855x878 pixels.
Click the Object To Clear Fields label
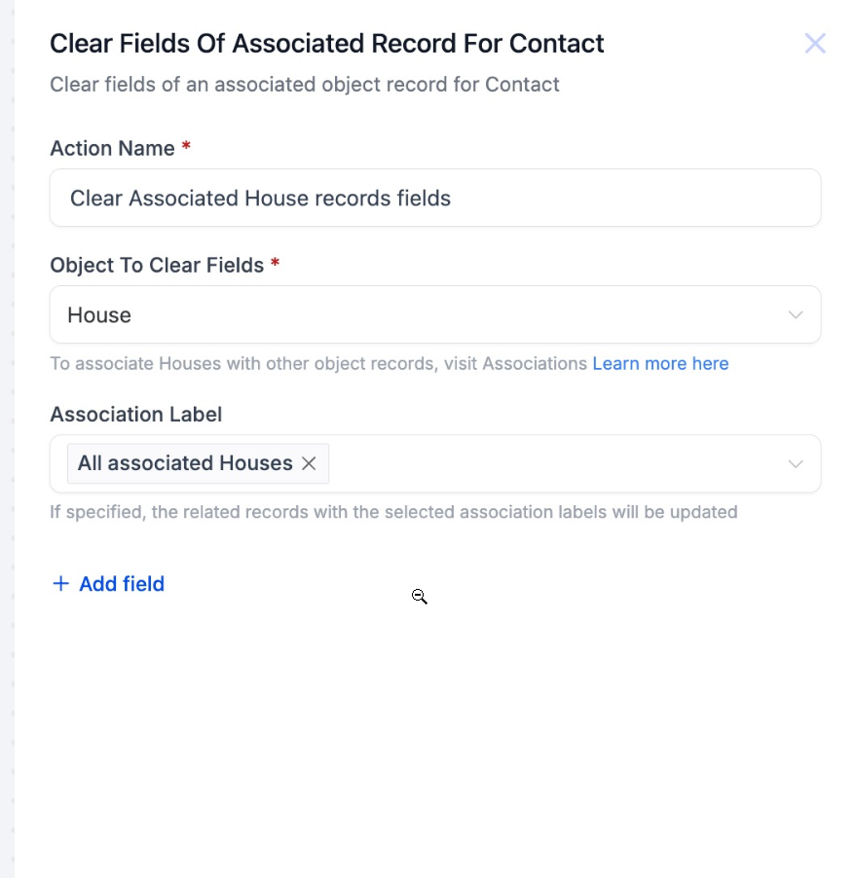click(x=157, y=266)
